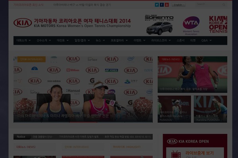
Task: Open the 스폰서 menu item
Action: (x=180, y=40)
